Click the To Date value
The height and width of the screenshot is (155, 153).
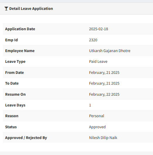[104, 83]
